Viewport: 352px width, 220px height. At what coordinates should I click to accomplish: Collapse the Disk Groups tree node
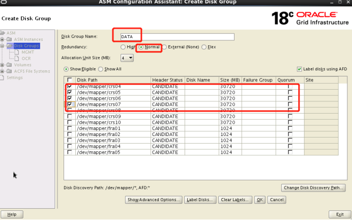tap(2, 46)
